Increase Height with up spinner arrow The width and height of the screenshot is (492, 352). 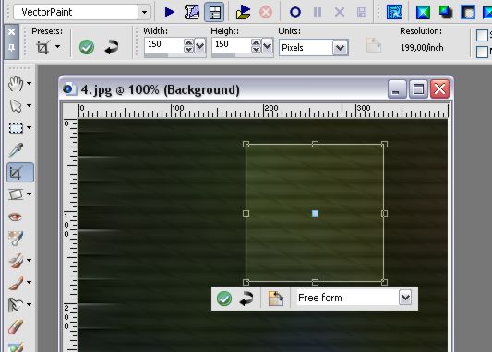[256, 42]
